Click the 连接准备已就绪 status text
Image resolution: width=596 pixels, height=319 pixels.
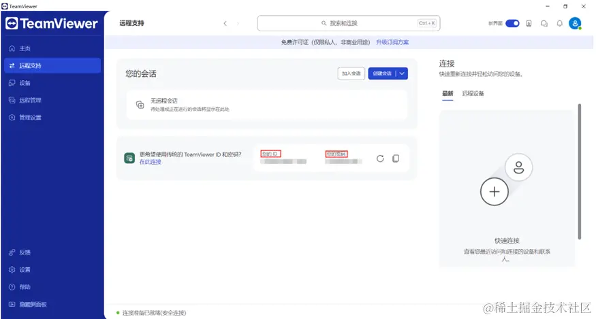154,313
